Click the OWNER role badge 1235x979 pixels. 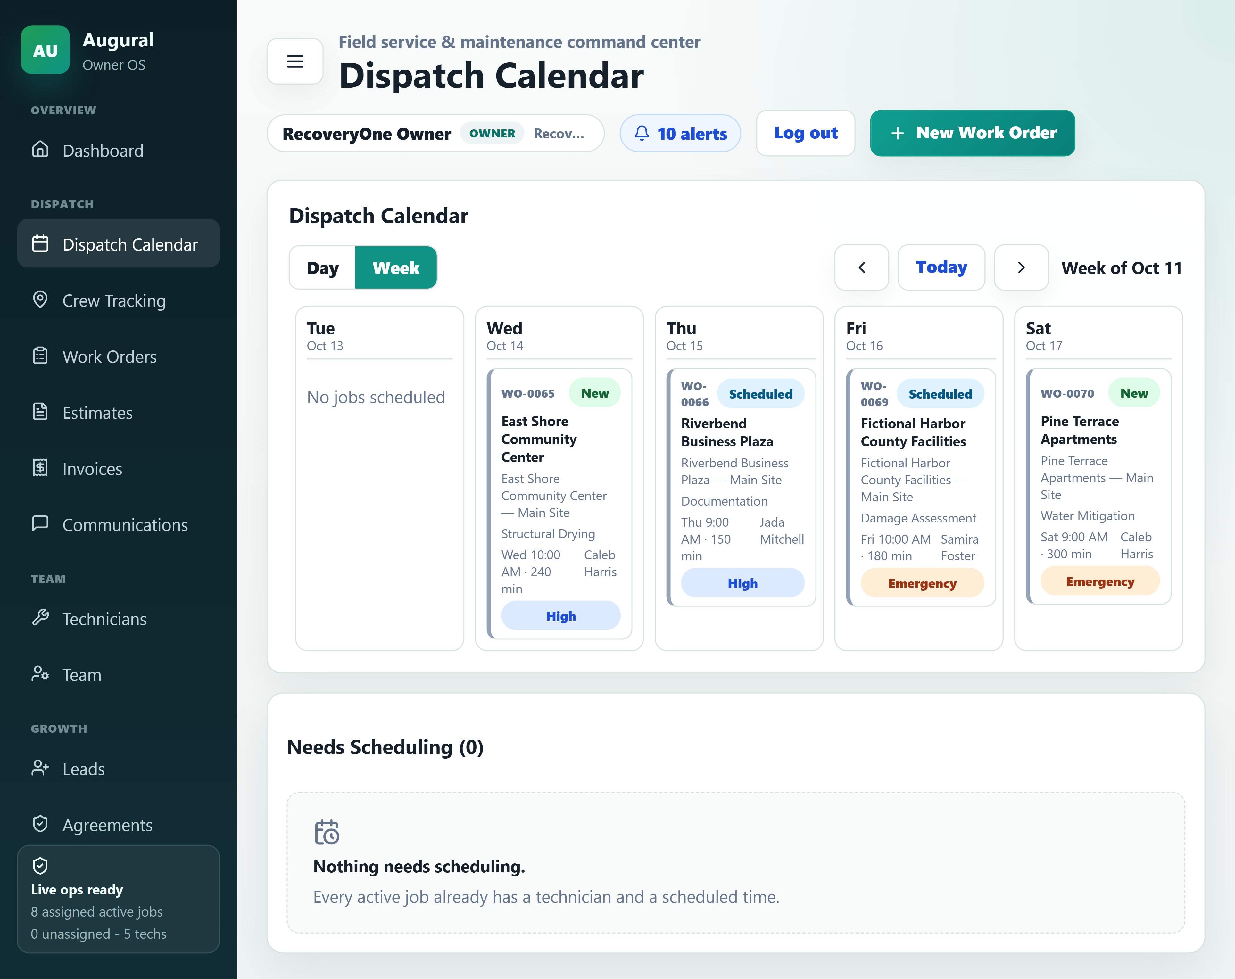point(492,133)
